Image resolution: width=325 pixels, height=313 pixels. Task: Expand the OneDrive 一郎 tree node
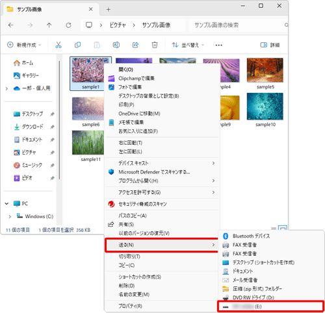[x=6, y=88]
